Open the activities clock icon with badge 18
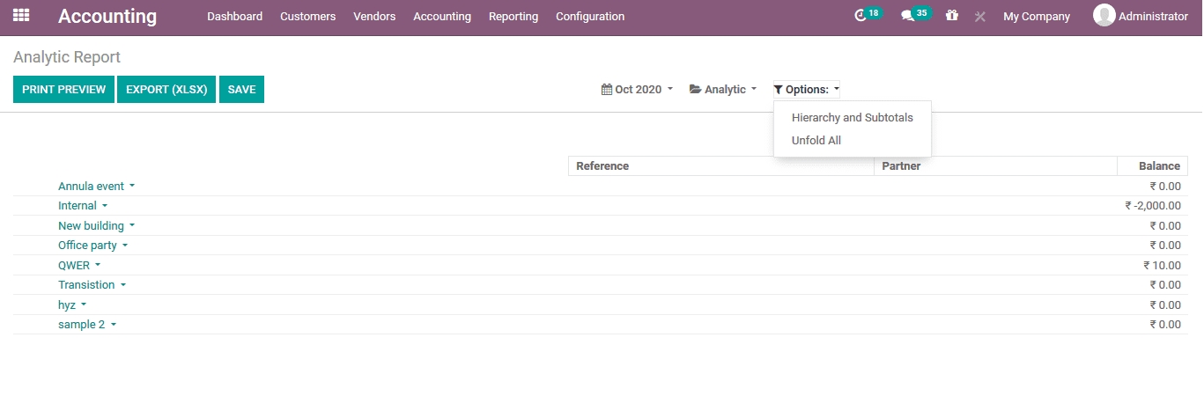1204x411 pixels. click(x=861, y=16)
